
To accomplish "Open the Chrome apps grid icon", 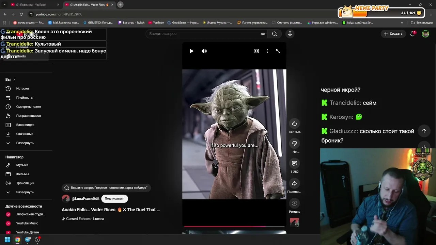I will (x=4, y=23).
